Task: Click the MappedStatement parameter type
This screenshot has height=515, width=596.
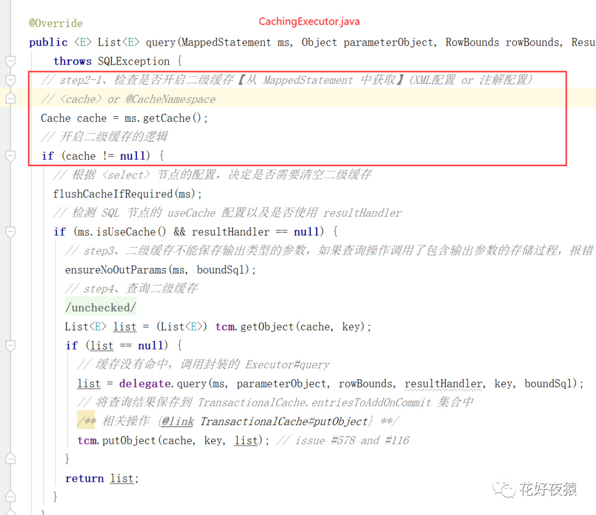Action: 227,42
